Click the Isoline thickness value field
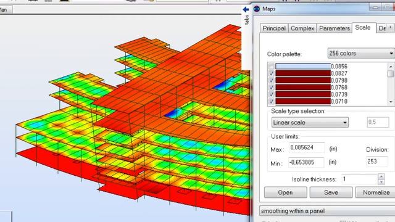This screenshot has height=222, width=395. 359,179
